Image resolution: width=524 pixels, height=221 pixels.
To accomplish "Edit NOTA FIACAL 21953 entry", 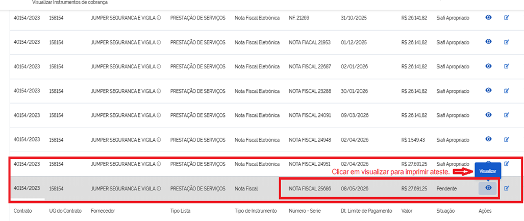I will tap(506, 42).
